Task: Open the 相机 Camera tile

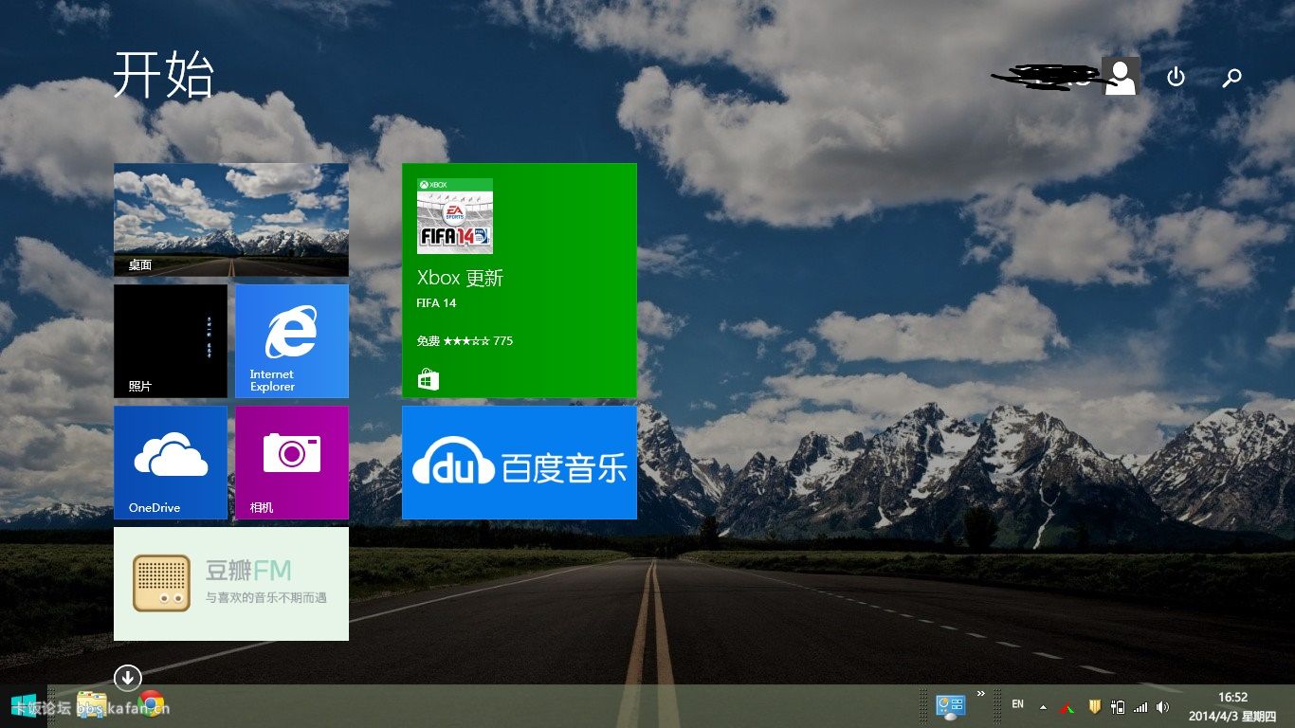Action: click(292, 463)
